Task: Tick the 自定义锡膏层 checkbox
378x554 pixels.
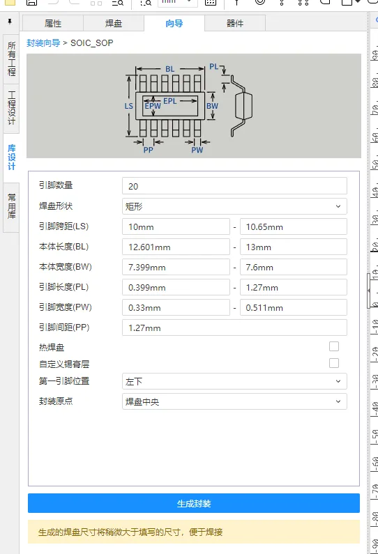Action: point(334,363)
